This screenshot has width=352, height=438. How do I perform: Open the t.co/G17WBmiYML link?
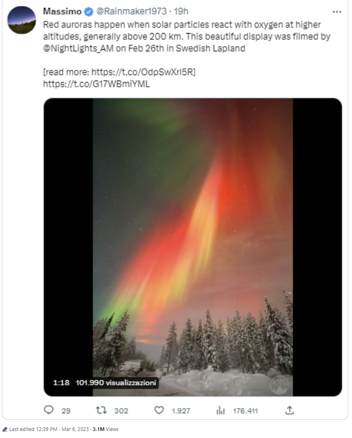[96, 84]
